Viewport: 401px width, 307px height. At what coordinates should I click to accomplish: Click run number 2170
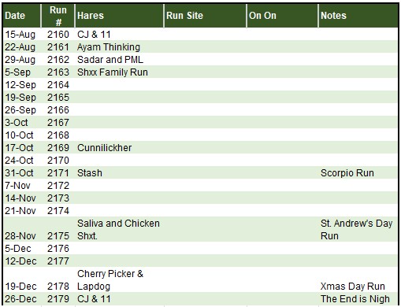coord(58,161)
